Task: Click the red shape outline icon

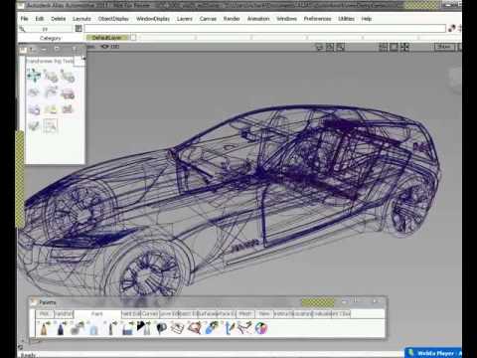Action: tap(195, 328)
